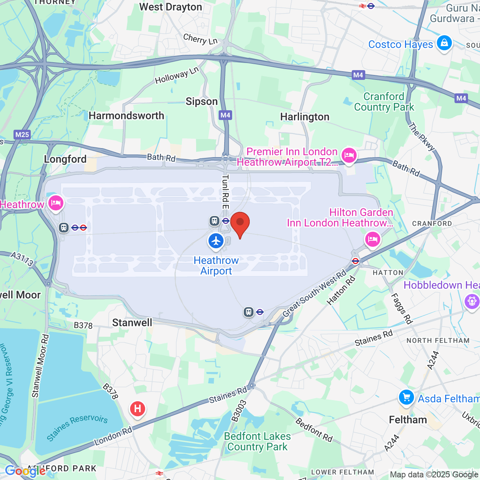
Task: Select the Terminal 4 train station icon
Action: pos(249,312)
